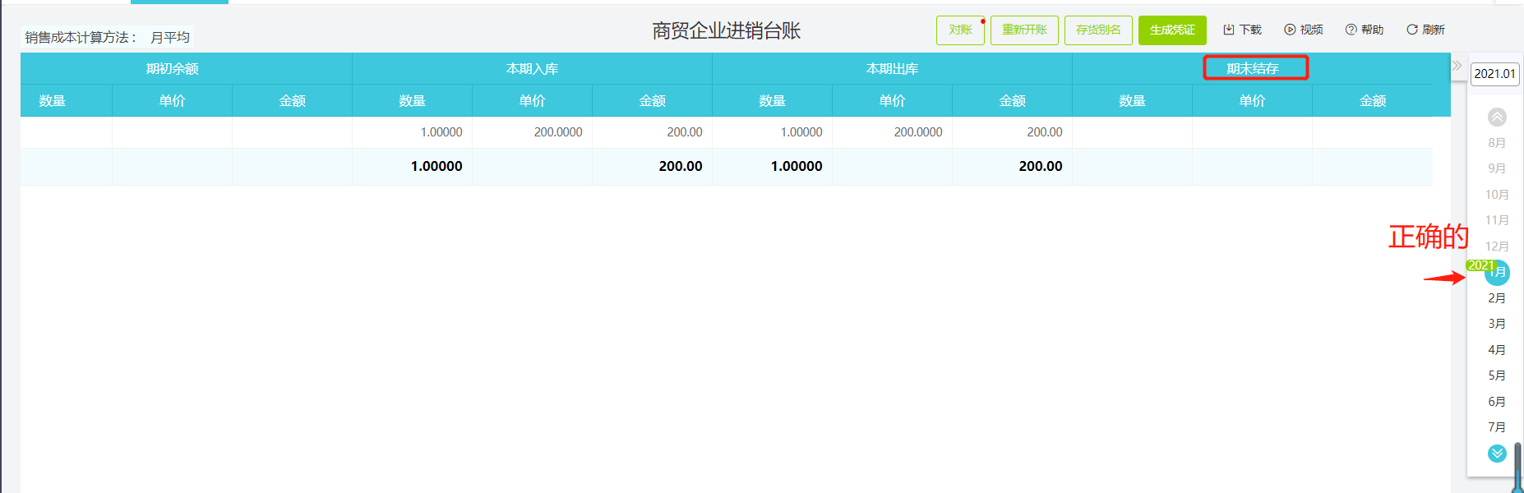Image resolution: width=1524 pixels, height=493 pixels.
Task: Click 数量 header under 本期出库
Action: pos(772,100)
